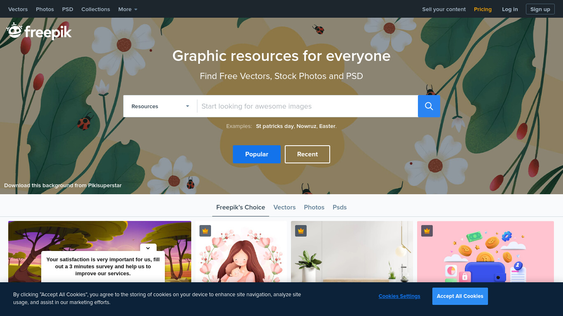
Task: Click Log in
Action: 510,9
